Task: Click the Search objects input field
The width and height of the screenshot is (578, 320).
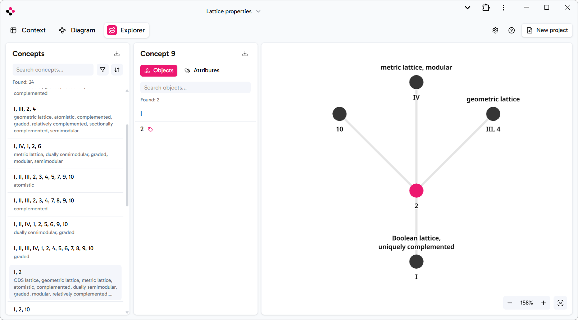Action: click(195, 88)
